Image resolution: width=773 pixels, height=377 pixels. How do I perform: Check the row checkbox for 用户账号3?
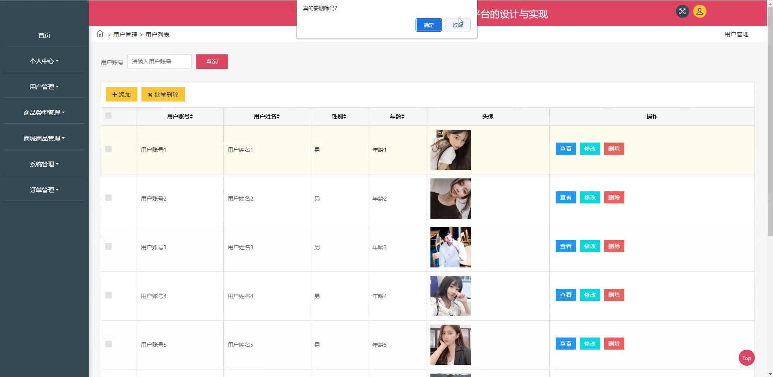[x=108, y=246]
